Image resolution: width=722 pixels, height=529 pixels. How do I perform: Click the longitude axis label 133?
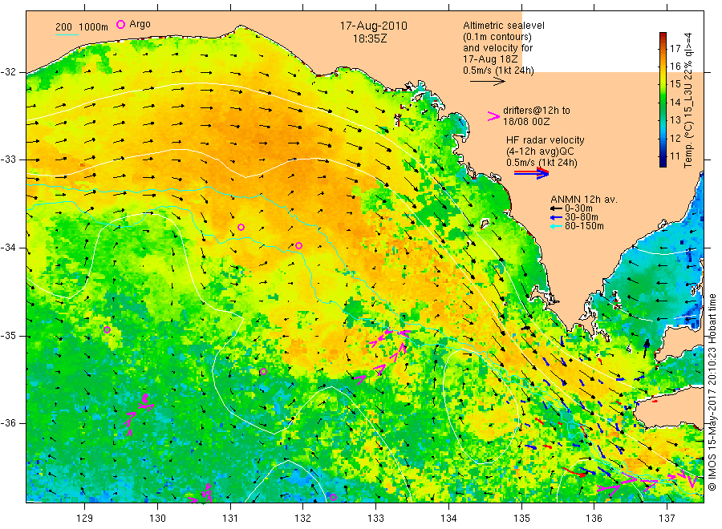coord(375,519)
